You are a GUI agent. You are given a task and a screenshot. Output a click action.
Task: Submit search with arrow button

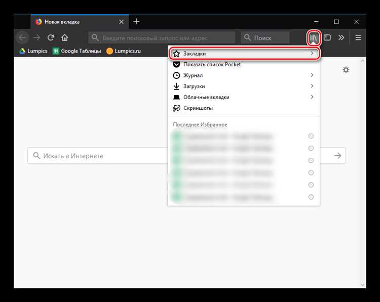pyautogui.click(x=337, y=155)
